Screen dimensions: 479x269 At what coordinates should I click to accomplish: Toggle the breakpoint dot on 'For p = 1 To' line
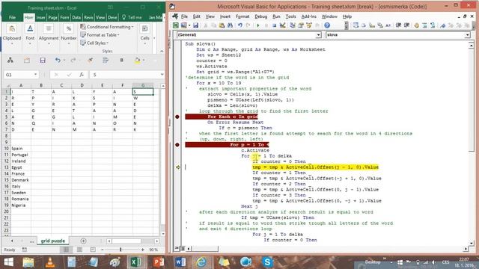(177, 145)
